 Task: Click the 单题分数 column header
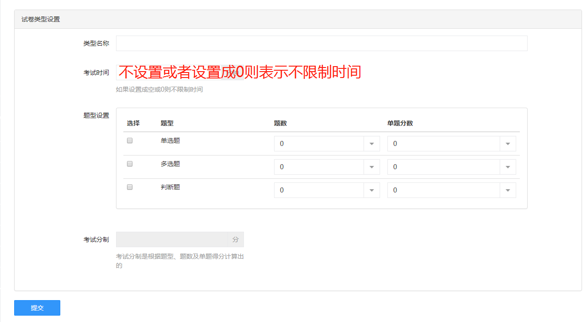(x=400, y=123)
